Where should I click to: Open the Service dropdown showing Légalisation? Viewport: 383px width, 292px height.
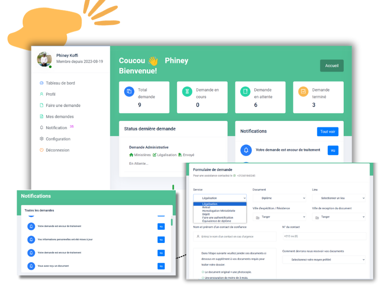click(x=220, y=198)
